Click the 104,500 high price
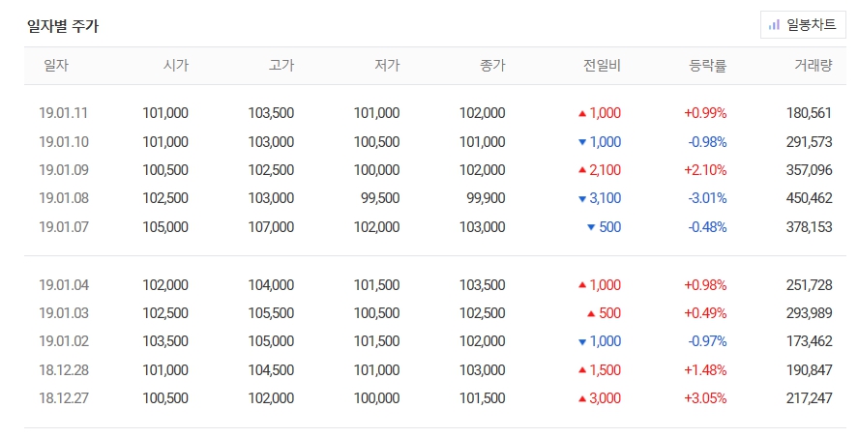This screenshot has width=858, height=438. pyautogui.click(x=272, y=370)
